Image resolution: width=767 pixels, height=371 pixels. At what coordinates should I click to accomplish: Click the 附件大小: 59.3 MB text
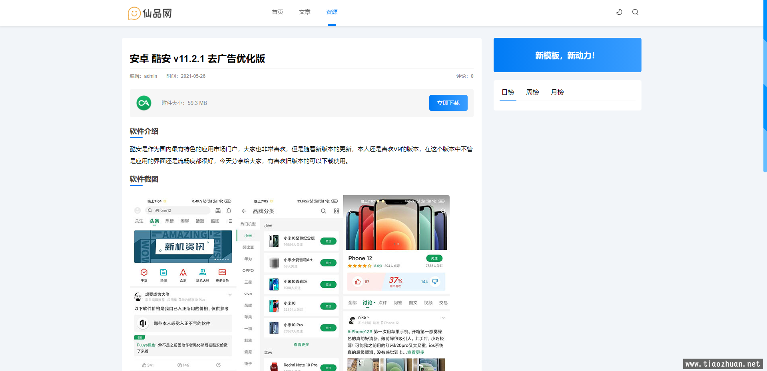pyautogui.click(x=184, y=103)
